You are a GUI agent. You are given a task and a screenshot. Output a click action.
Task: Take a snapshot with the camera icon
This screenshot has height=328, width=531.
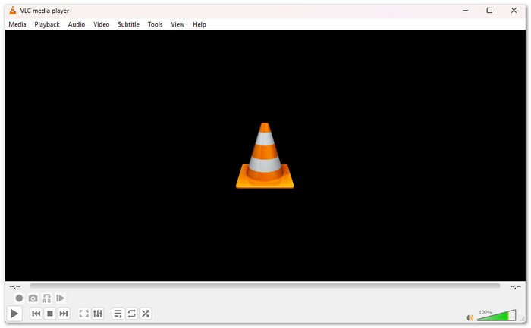33,298
